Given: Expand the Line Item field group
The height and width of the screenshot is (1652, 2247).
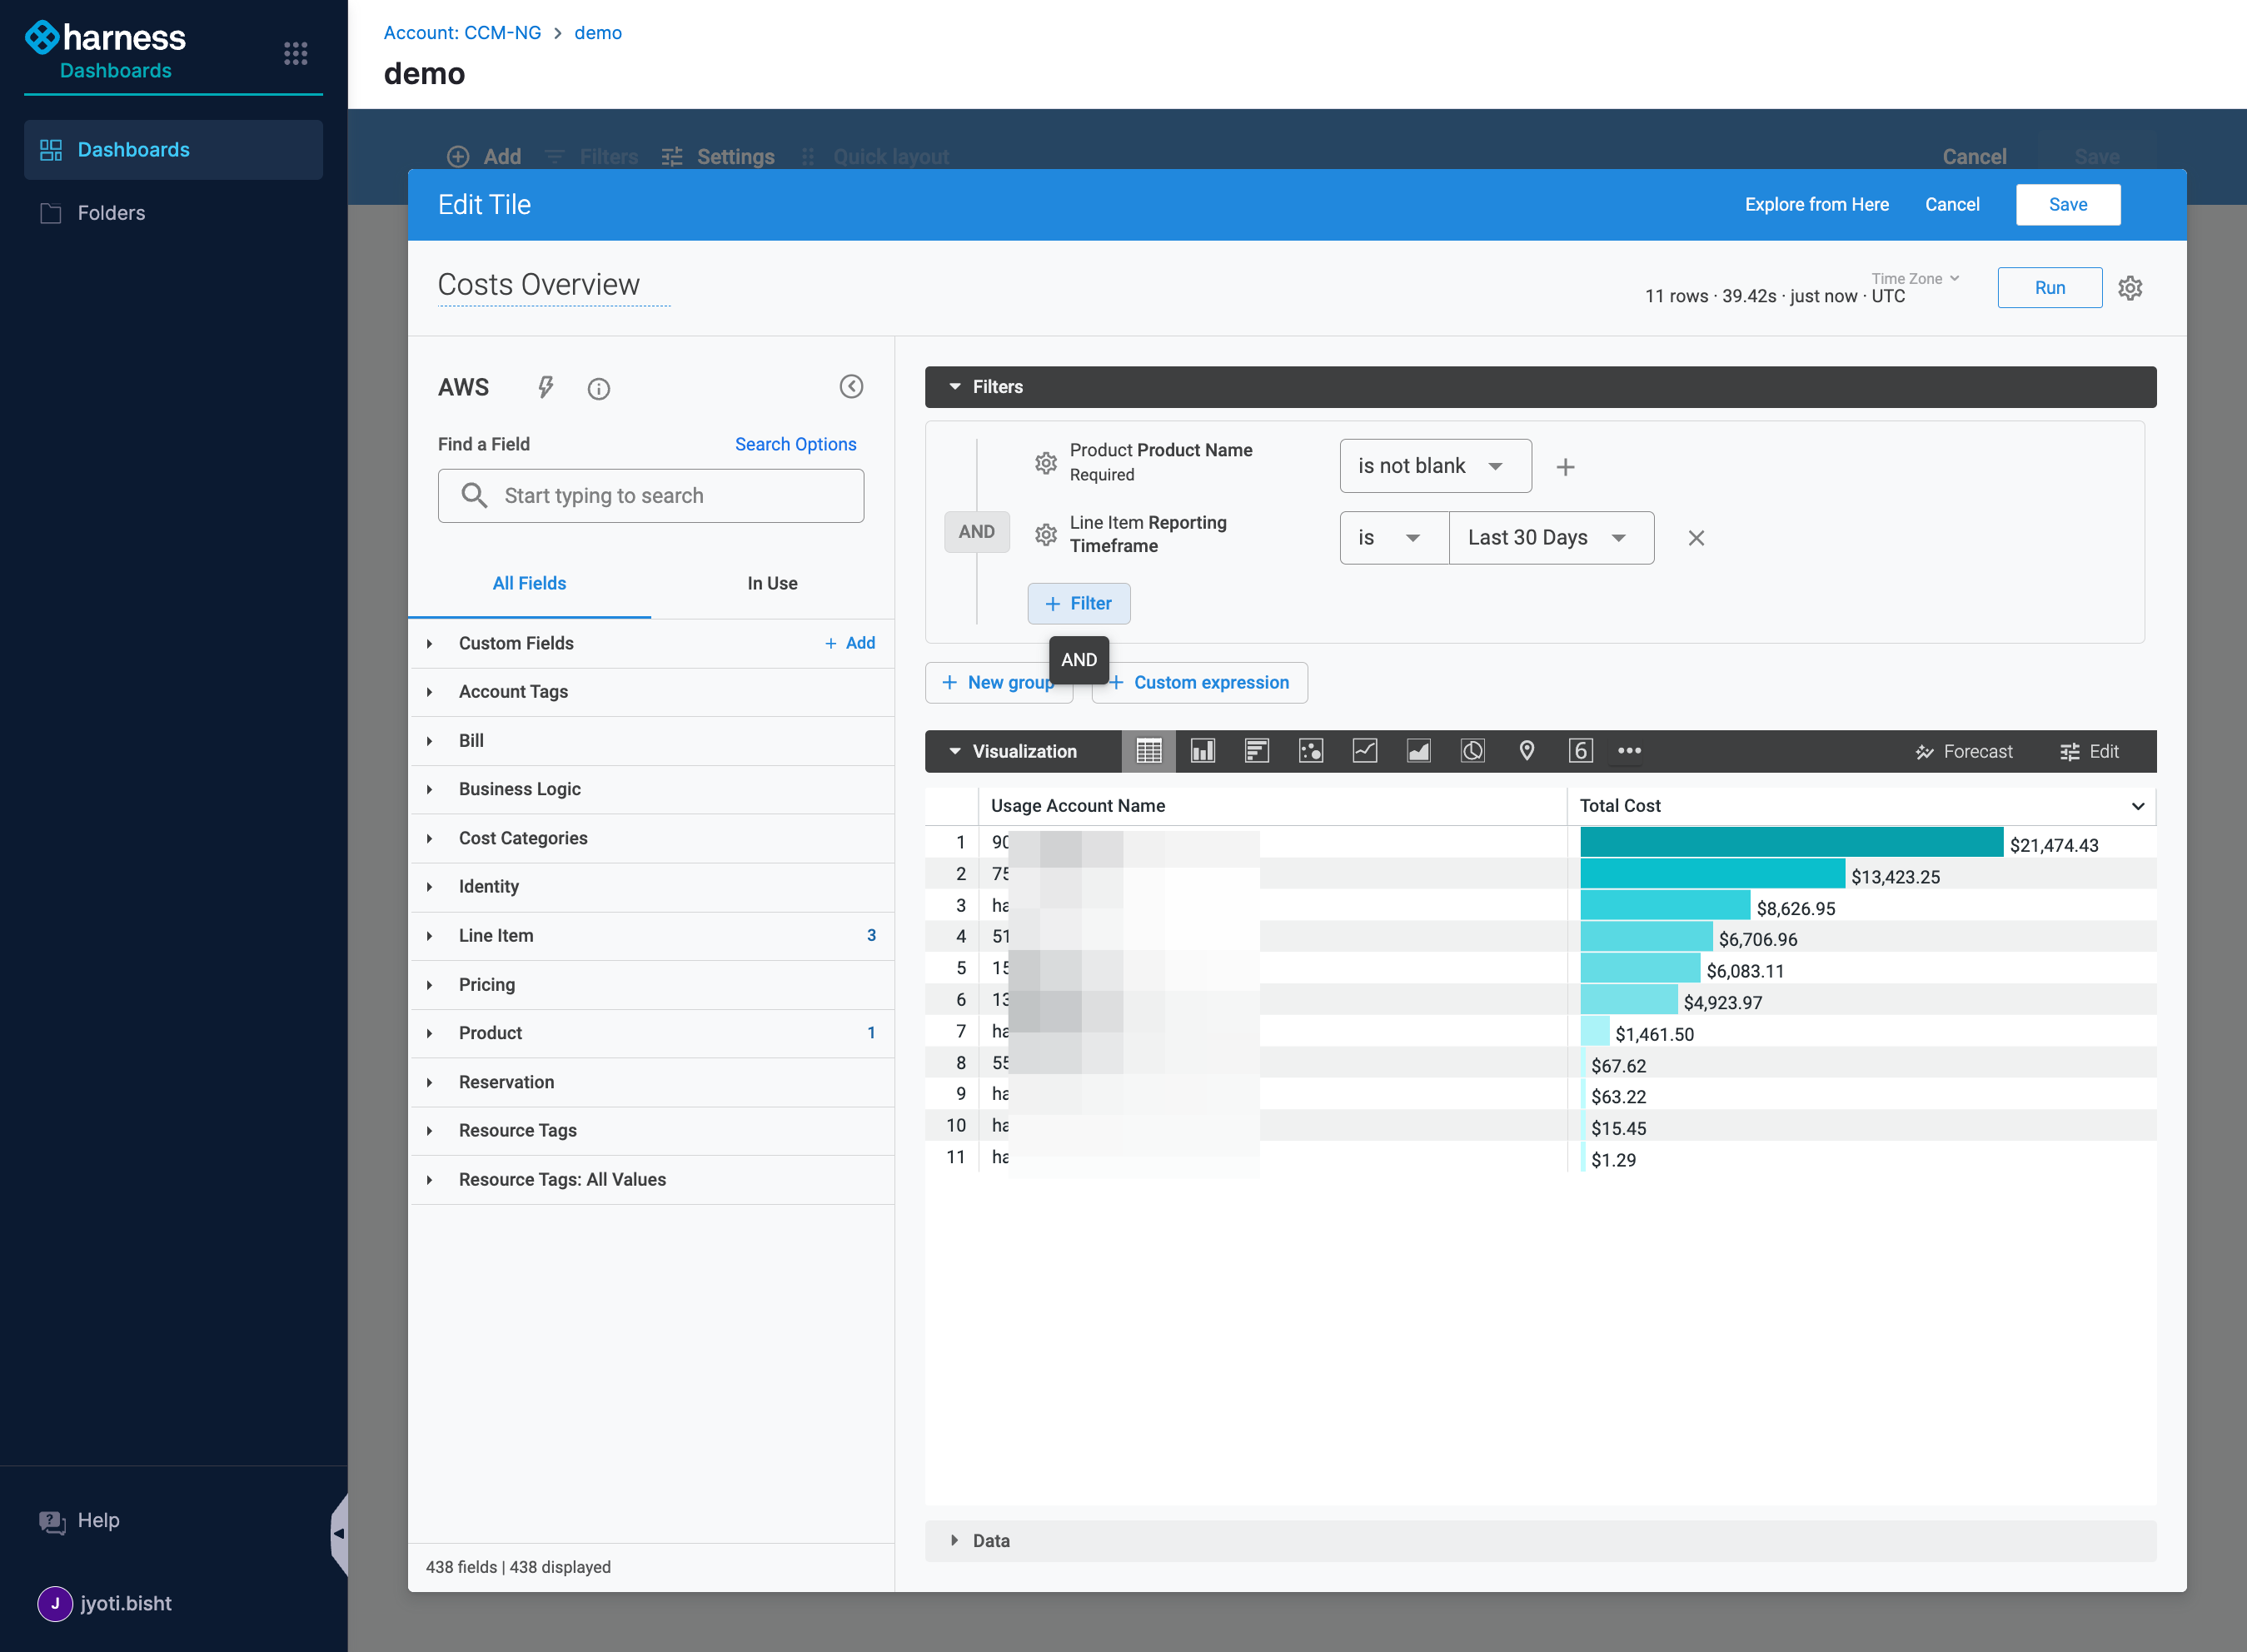Looking at the screenshot, I should [651, 936].
